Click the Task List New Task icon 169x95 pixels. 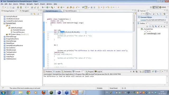(x=142, y=14)
